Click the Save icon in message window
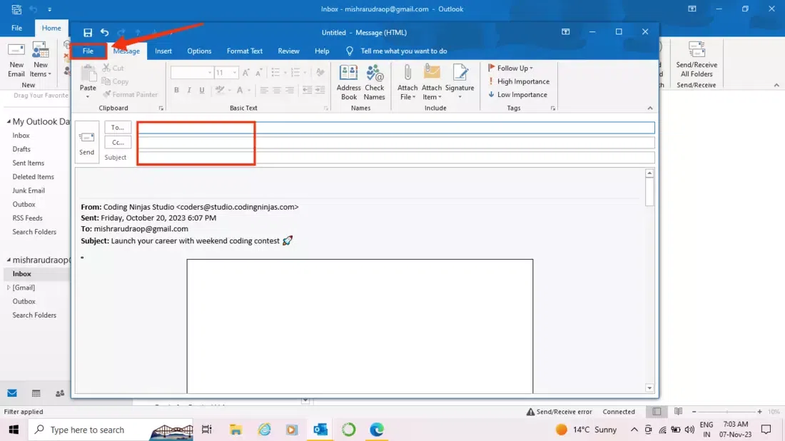785x441 pixels. (88, 33)
